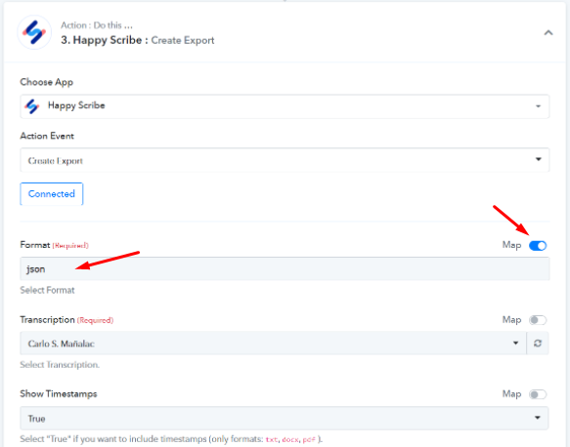Open the Choose App dropdown
This screenshot has height=447, width=570.
pyautogui.click(x=285, y=106)
